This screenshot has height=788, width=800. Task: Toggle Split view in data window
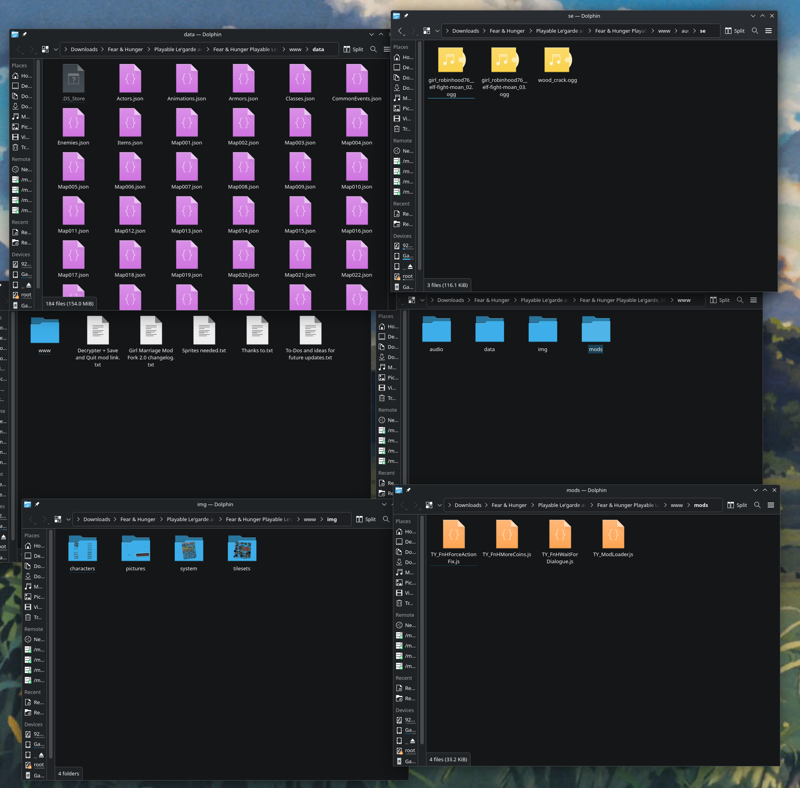tap(353, 49)
